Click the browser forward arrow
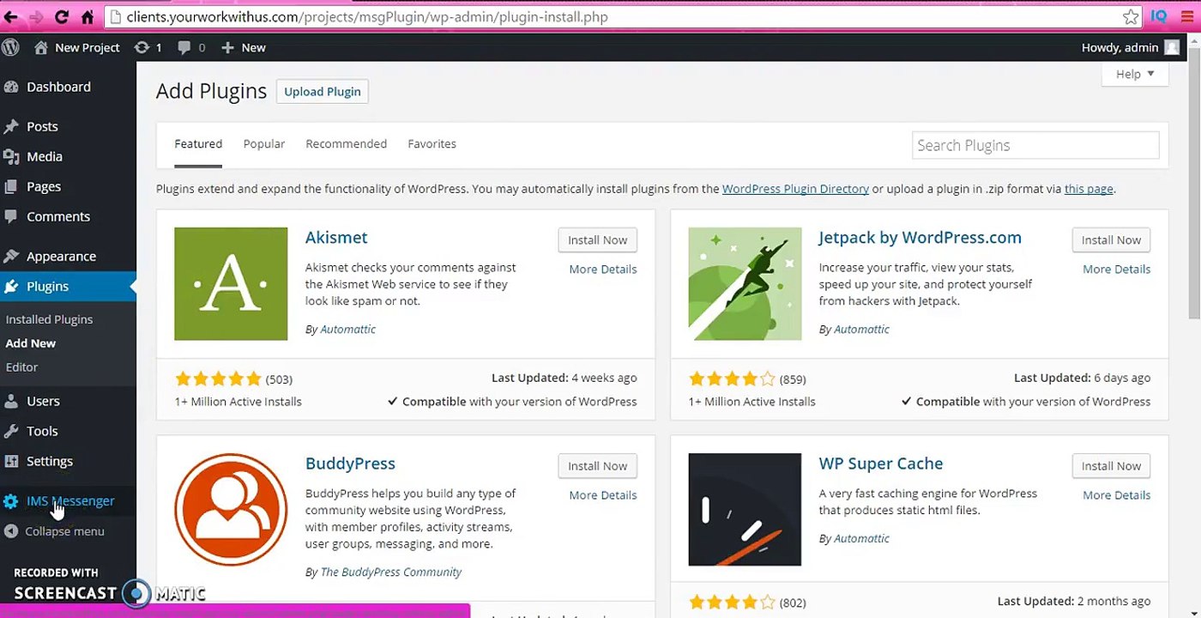1201x618 pixels. coord(36,16)
